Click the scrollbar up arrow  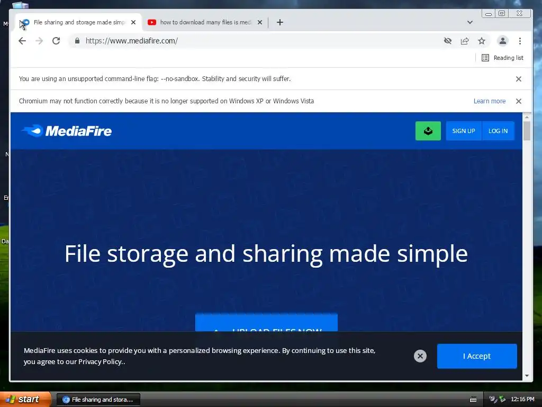click(x=527, y=117)
